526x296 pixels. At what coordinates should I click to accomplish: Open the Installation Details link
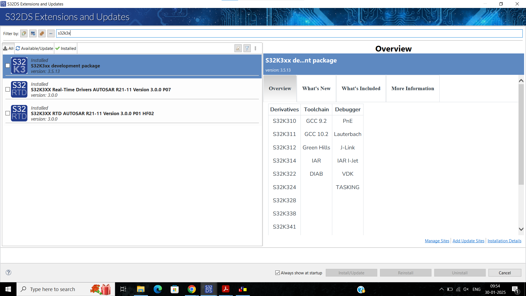(x=504, y=241)
